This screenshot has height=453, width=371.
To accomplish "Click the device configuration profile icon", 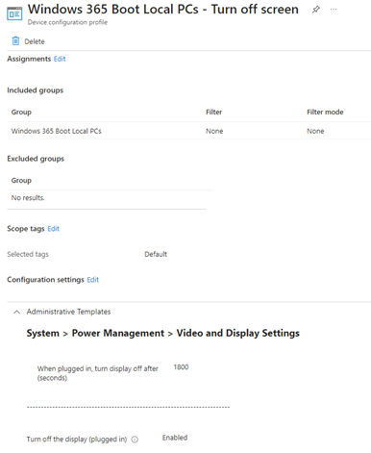I will pyautogui.click(x=14, y=13).
